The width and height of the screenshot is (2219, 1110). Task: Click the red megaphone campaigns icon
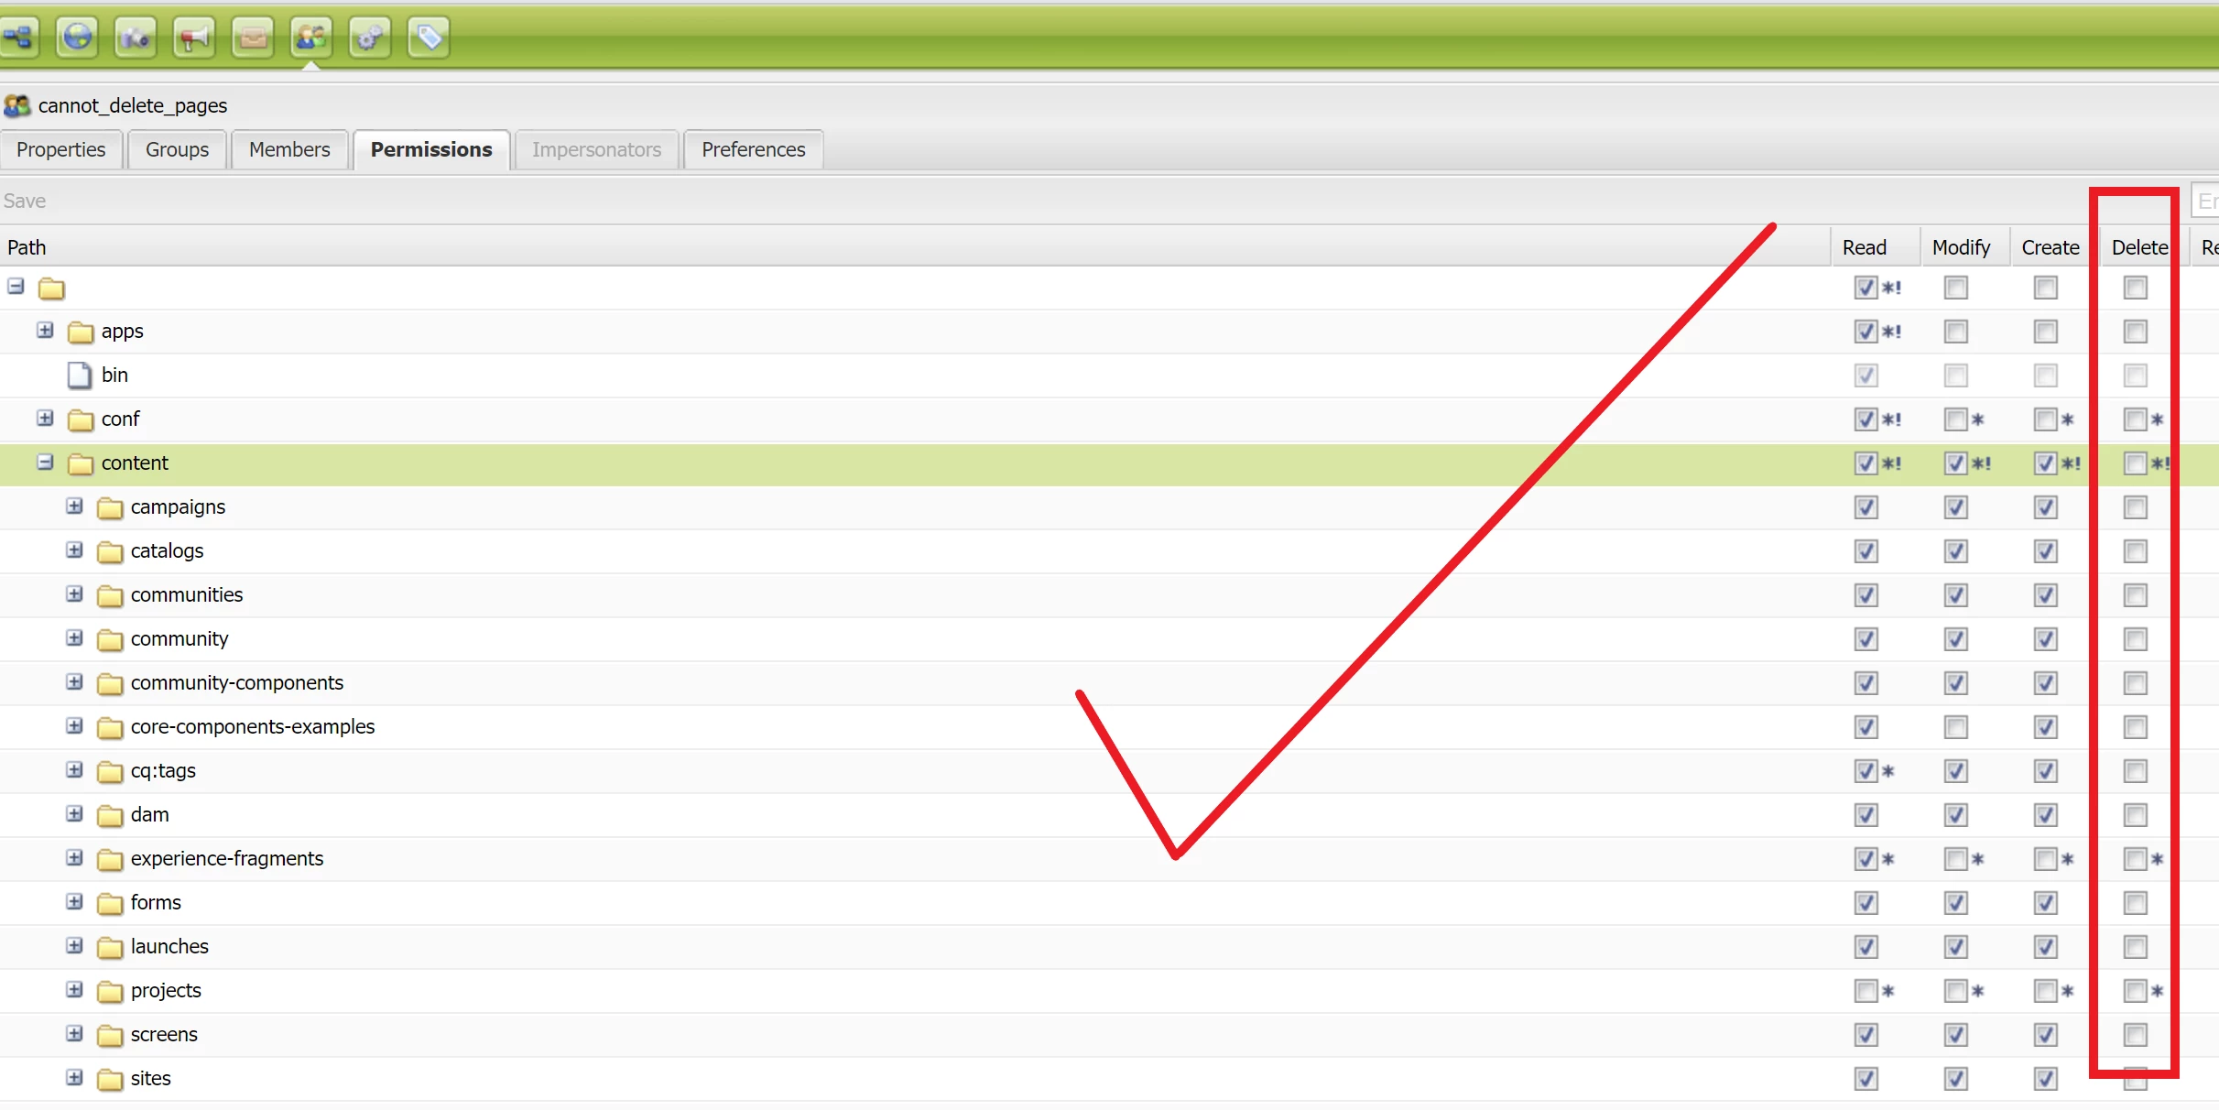[194, 38]
